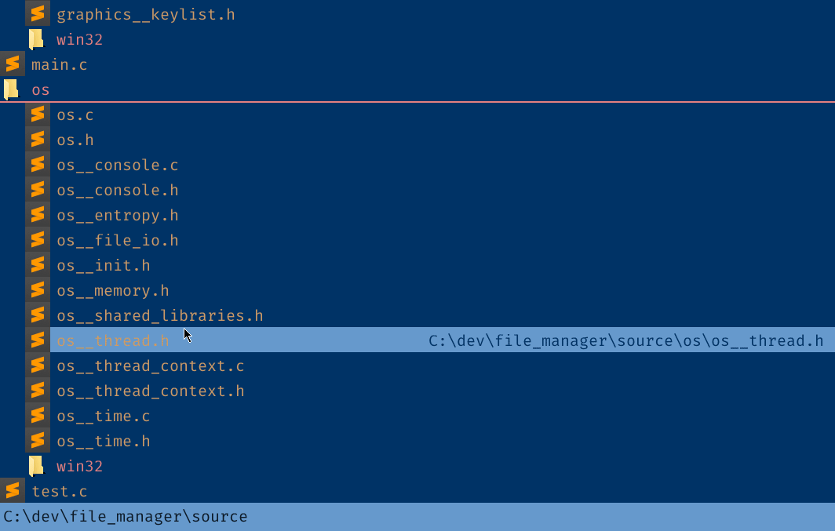Click the Sublime icon beside graphics__keylist.h
The width and height of the screenshot is (835, 531).
click(x=38, y=14)
